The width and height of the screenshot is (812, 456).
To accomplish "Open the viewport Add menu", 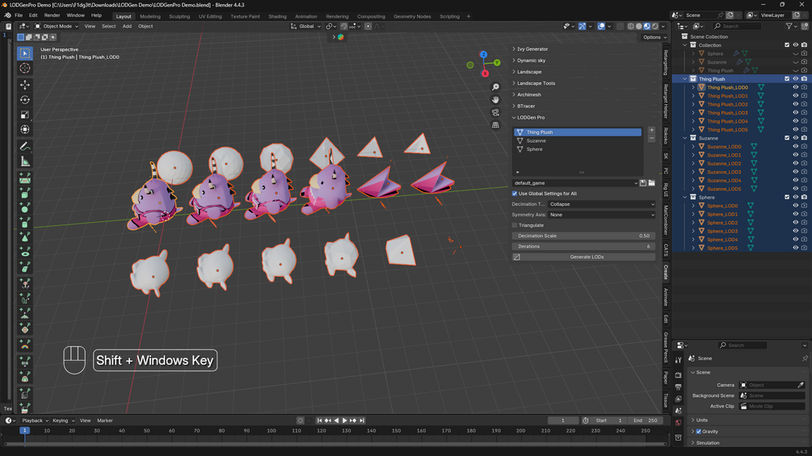I will (x=127, y=26).
